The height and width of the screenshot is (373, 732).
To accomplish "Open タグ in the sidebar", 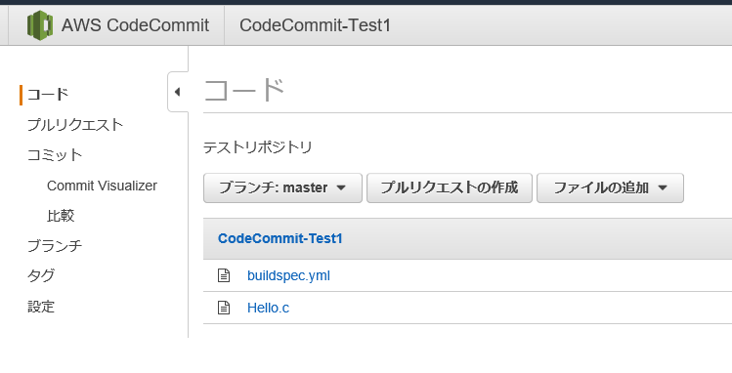I will [x=41, y=276].
